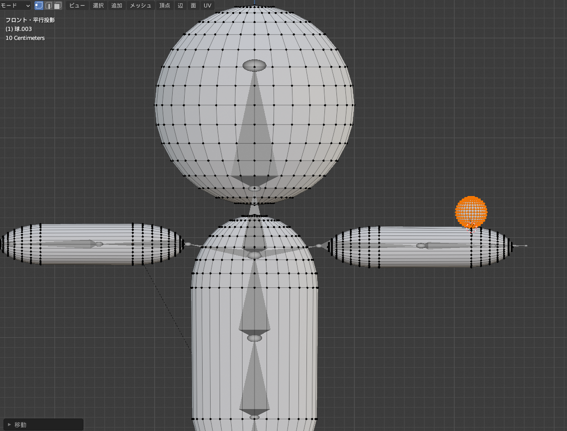Image resolution: width=567 pixels, height=431 pixels.
Task: Open the ビュー menu
Action: tap(77, 5)
